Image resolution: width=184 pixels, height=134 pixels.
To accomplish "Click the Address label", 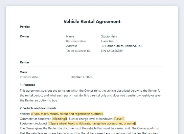I will point(72,46).
